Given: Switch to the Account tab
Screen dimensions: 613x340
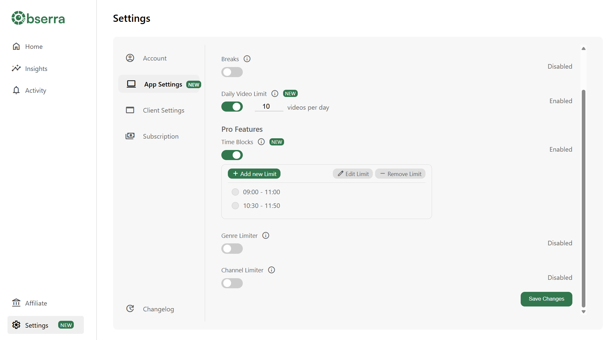Looking at the screenshot, I should click(155, 58).
